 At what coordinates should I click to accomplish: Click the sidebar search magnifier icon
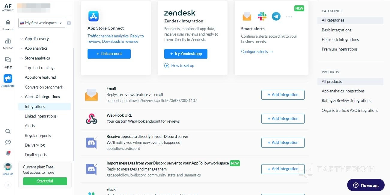click(x=8, y=131)
